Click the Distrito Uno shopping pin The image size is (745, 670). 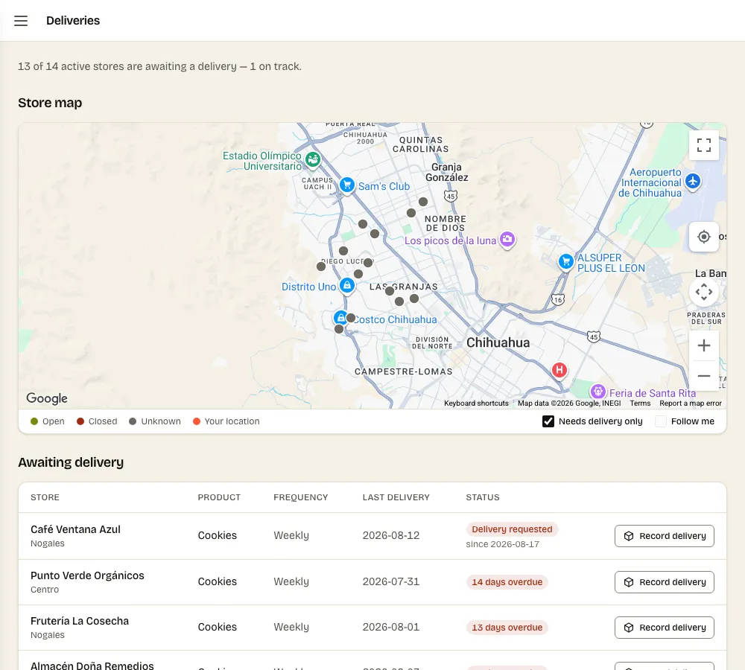pyautogui.click(x=347, y=286)
